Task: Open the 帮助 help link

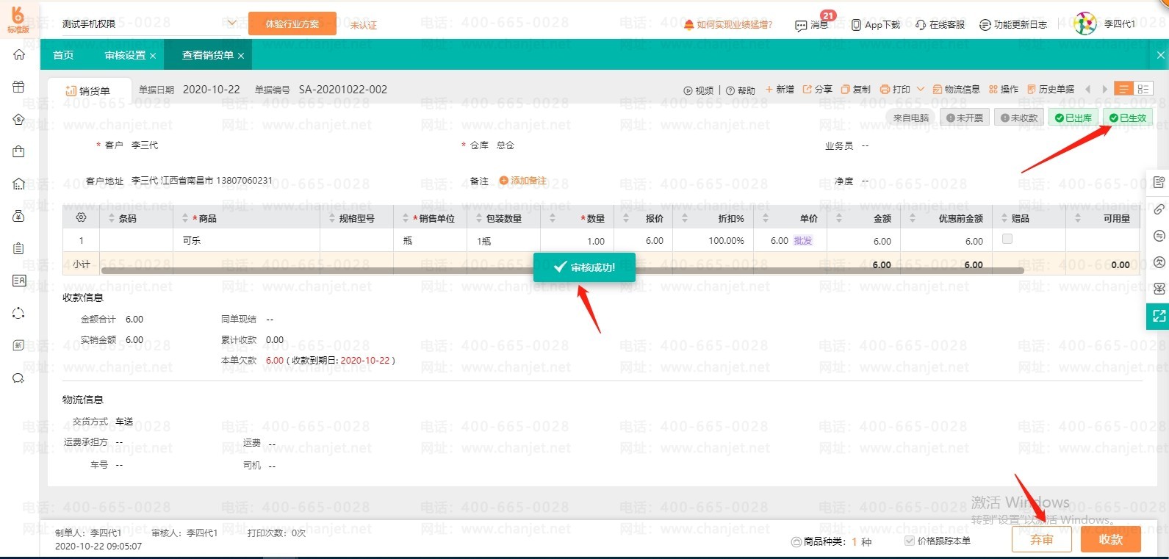Action: (741, 90)
